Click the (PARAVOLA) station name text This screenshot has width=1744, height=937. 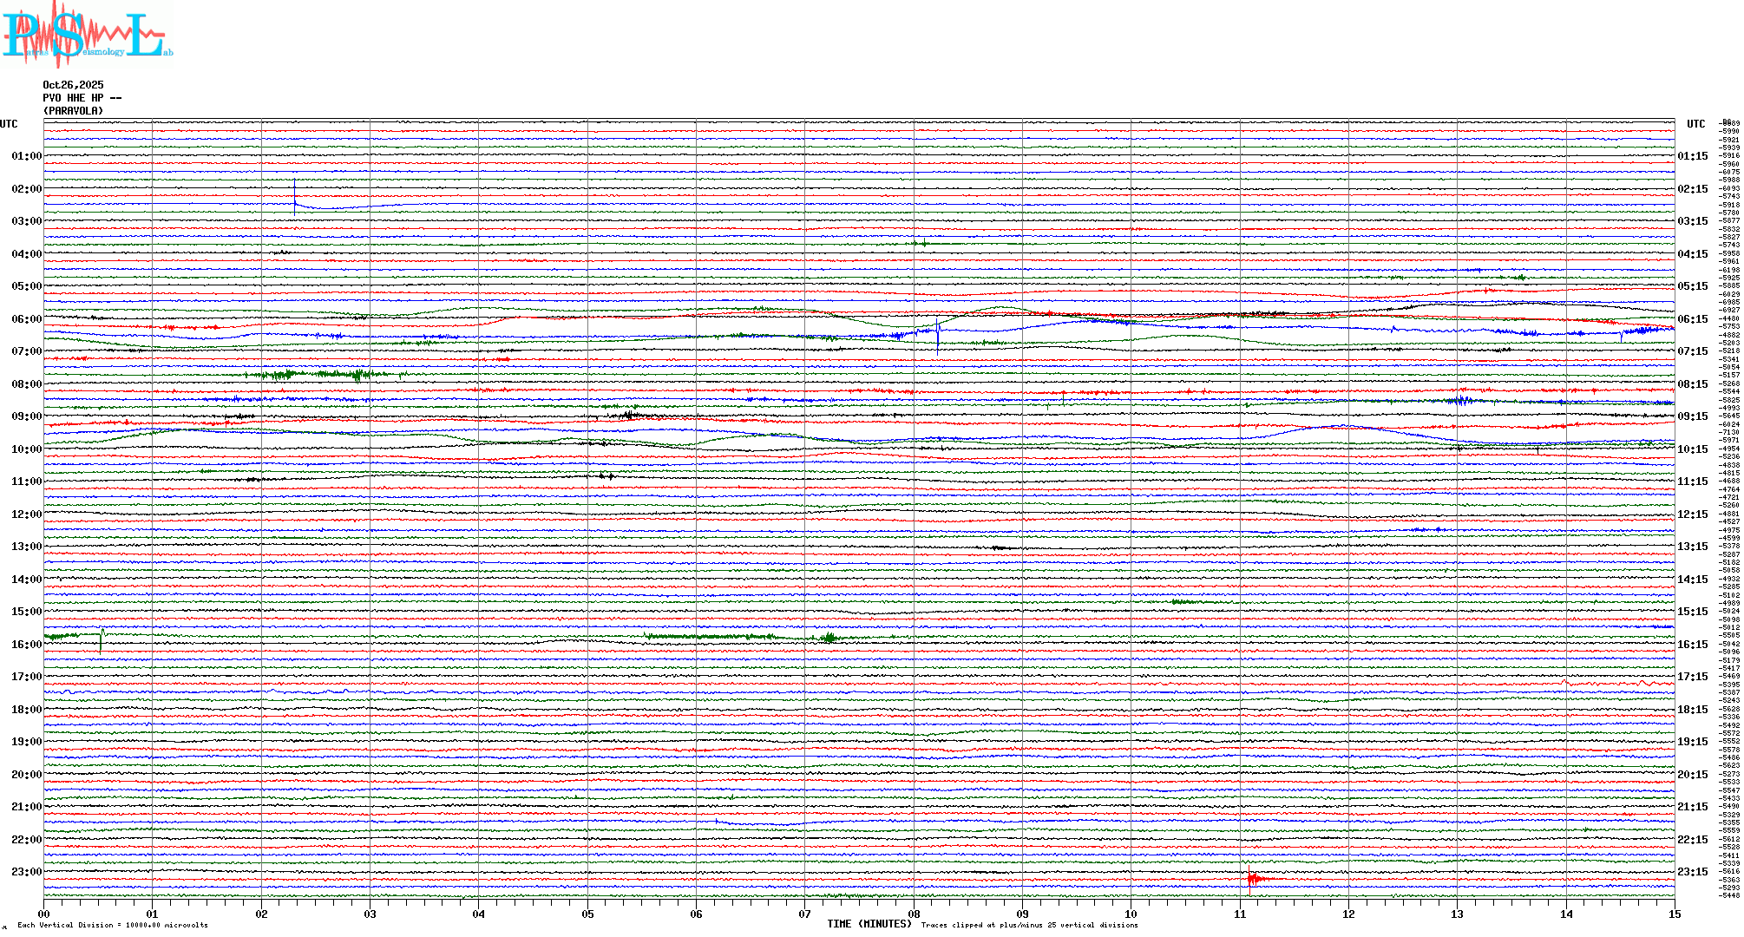point(73,111)
